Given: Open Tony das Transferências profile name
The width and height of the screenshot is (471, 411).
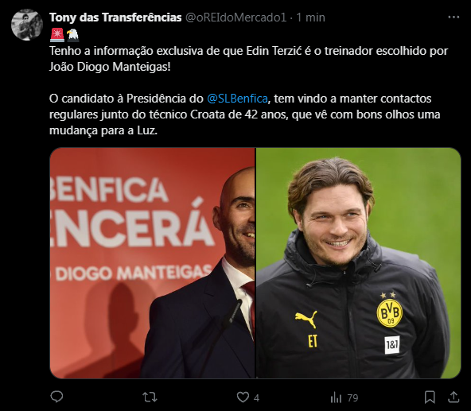Looking at the screenshot, I should (x=115, y=17).
